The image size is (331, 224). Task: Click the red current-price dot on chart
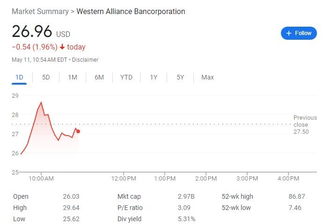tap(78, 131)
